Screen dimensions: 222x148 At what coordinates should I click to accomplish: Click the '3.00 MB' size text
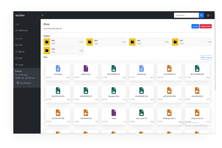[x=76, y=99]
